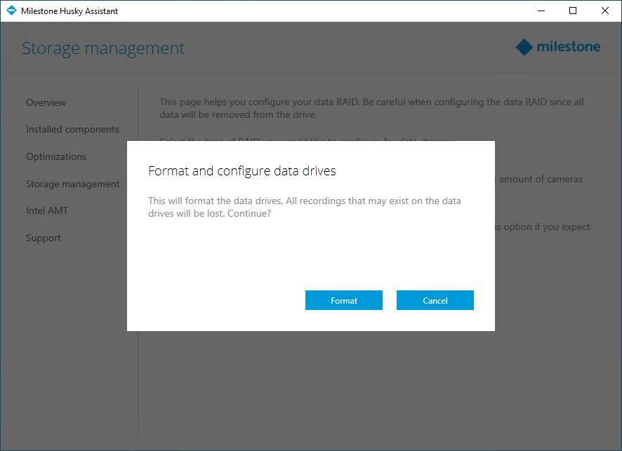Viewport: 622px width, 451px height.
Task: Click the 'This page helps you configure' description text
Action: (x=371, y=108)
